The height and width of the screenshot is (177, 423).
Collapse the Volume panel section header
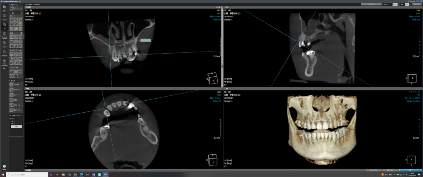[x=16, y=5]
